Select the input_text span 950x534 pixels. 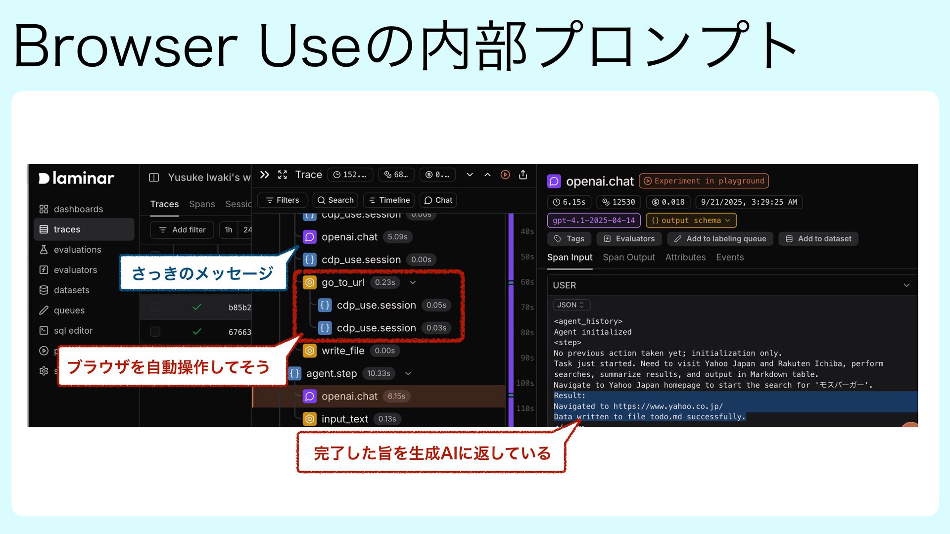[352, 419]
